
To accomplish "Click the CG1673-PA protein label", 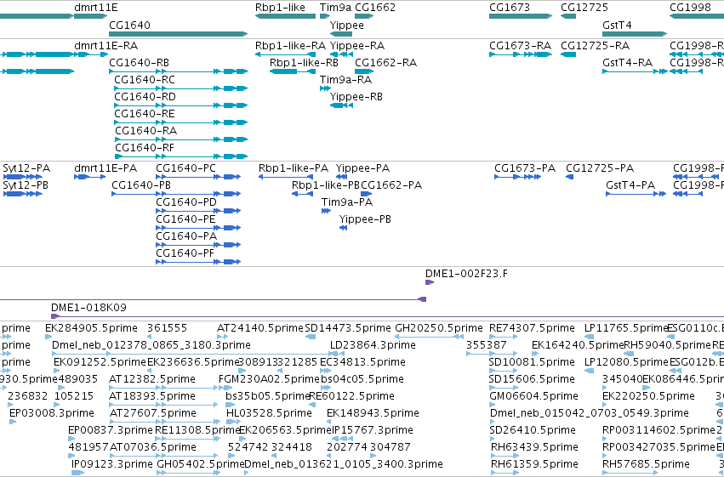I will tap(525, 168).
